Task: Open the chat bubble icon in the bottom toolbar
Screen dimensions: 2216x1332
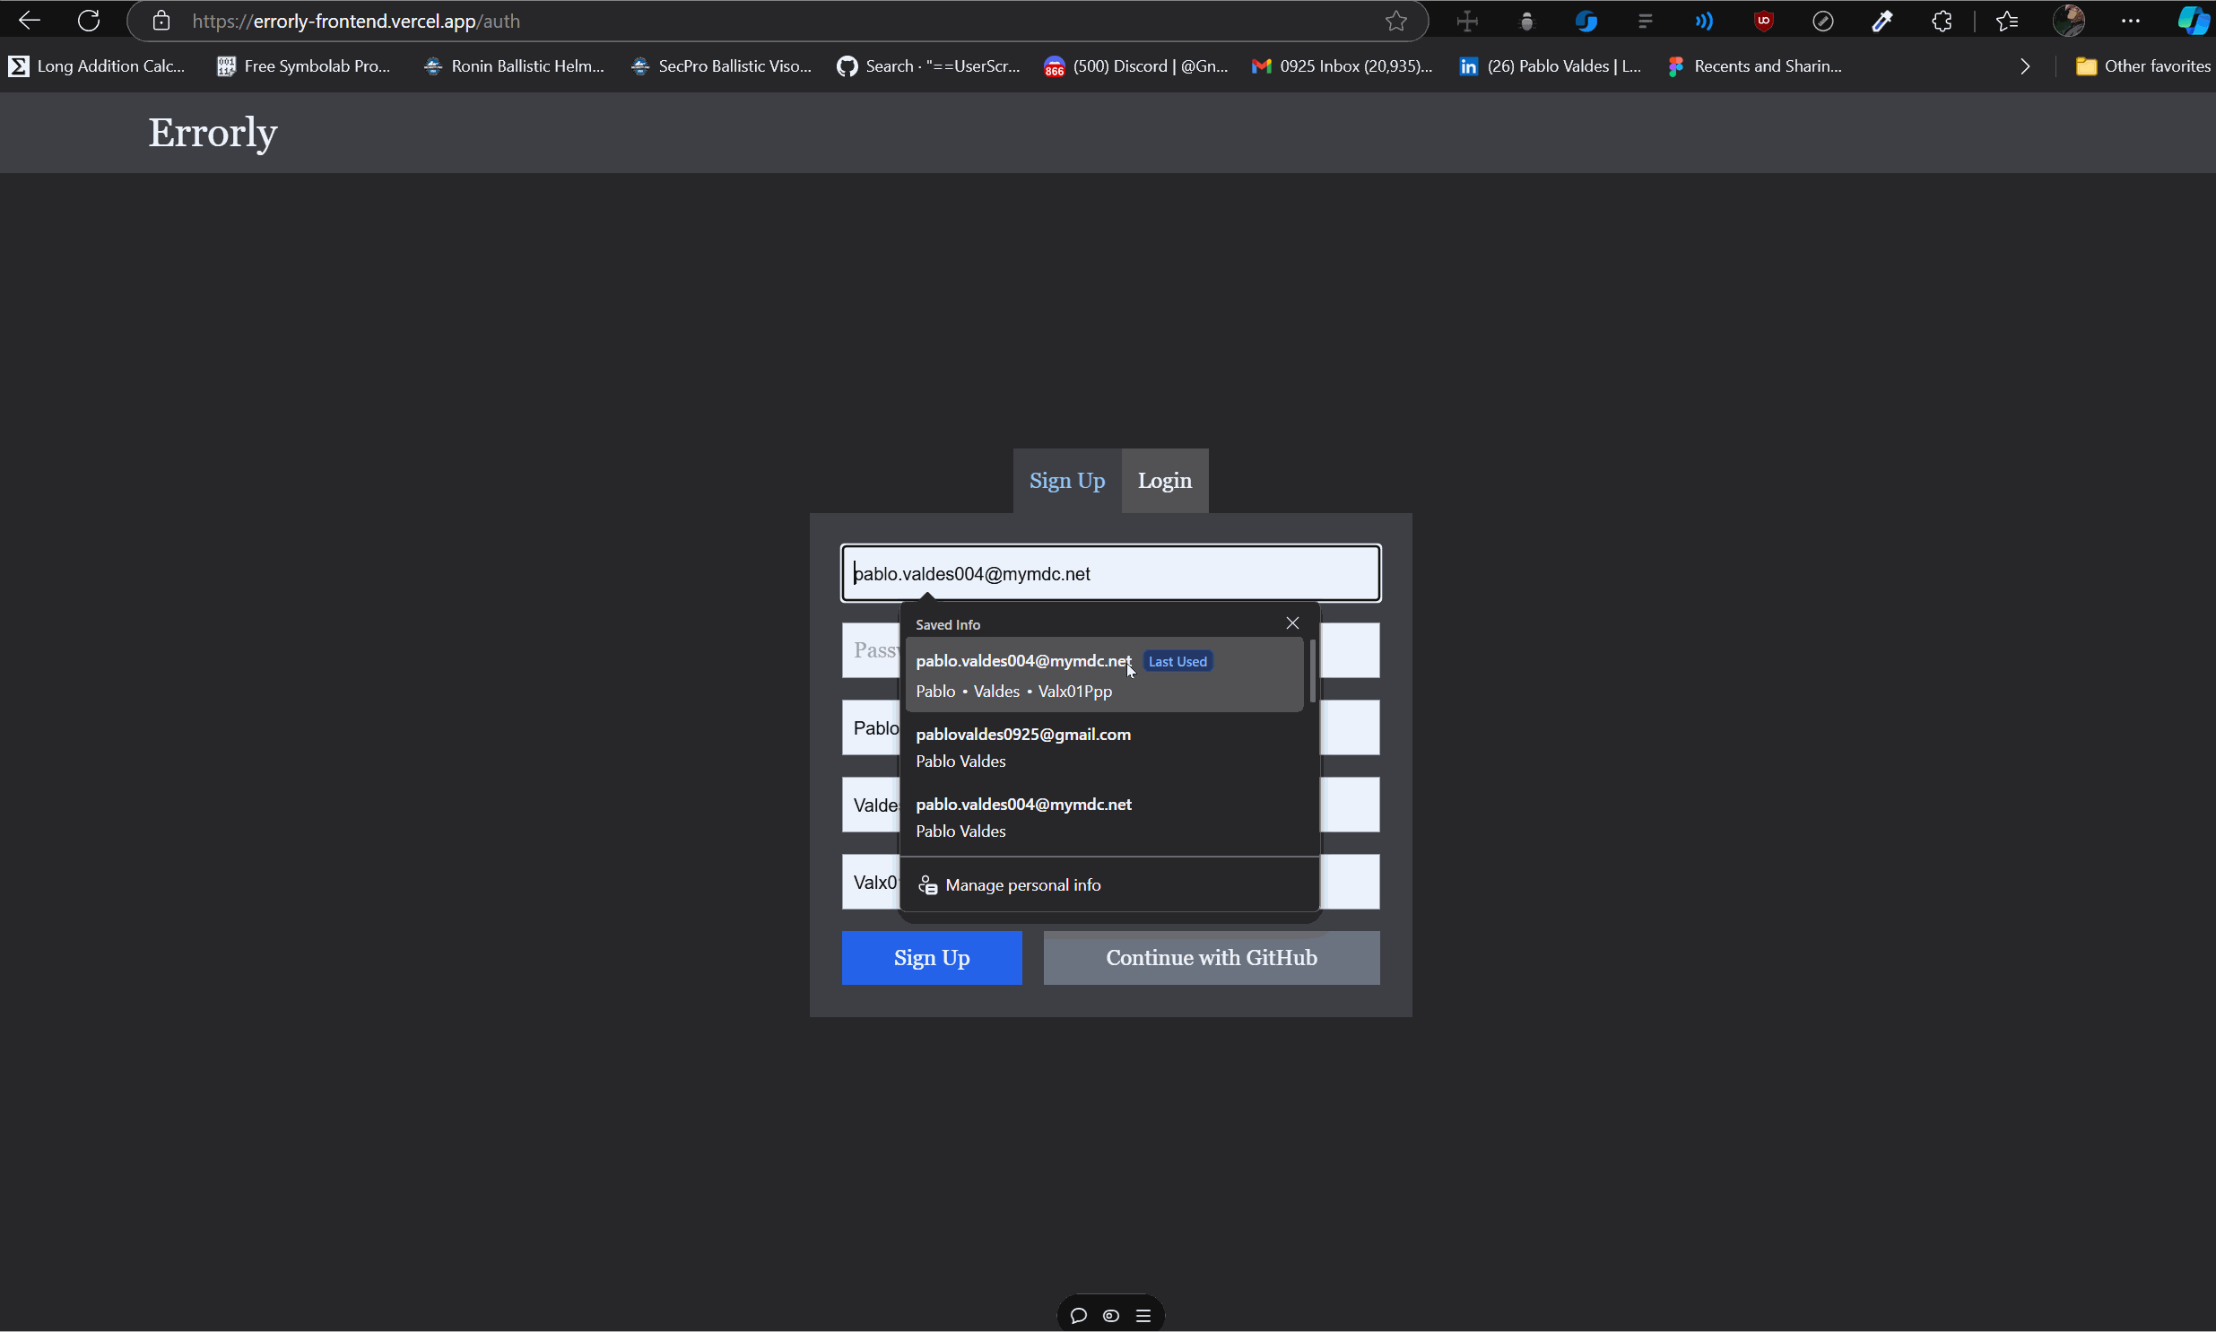Action: [x=1078, y=1316]
